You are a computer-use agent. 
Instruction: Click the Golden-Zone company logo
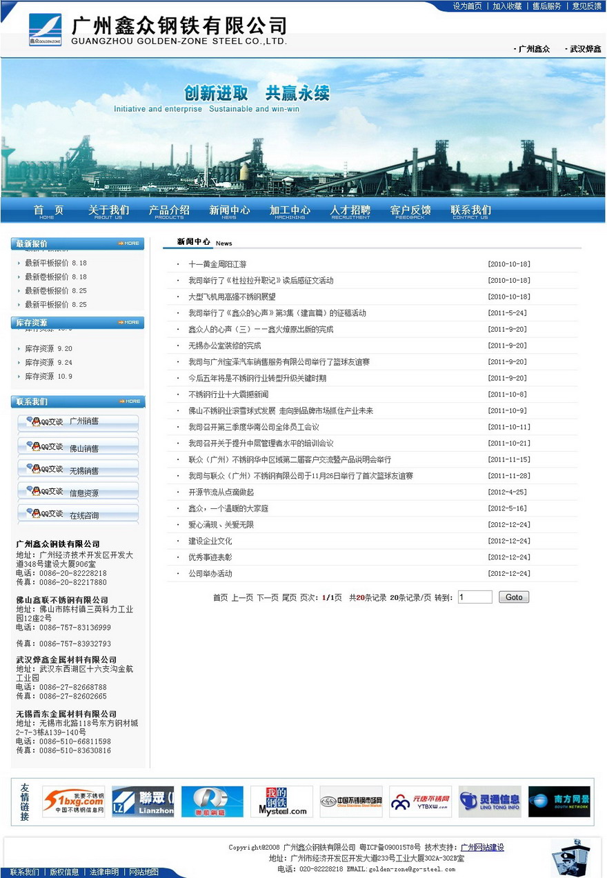click(x=45, y=30)
